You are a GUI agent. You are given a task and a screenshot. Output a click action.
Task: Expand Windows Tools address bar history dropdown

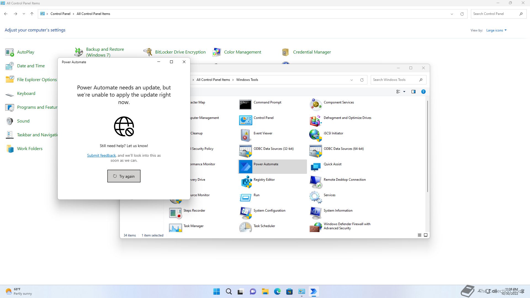point(352,80)
